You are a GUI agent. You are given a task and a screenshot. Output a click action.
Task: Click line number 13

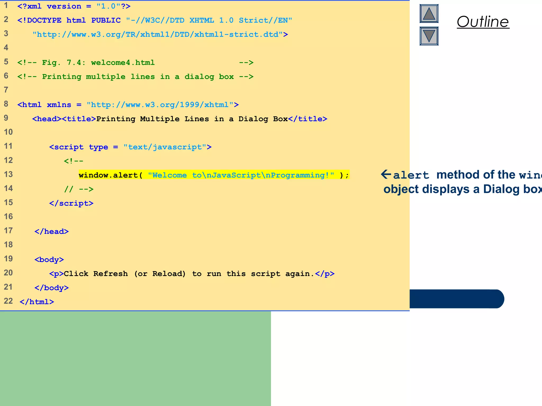pyautogui.click(x=8, y=174)
